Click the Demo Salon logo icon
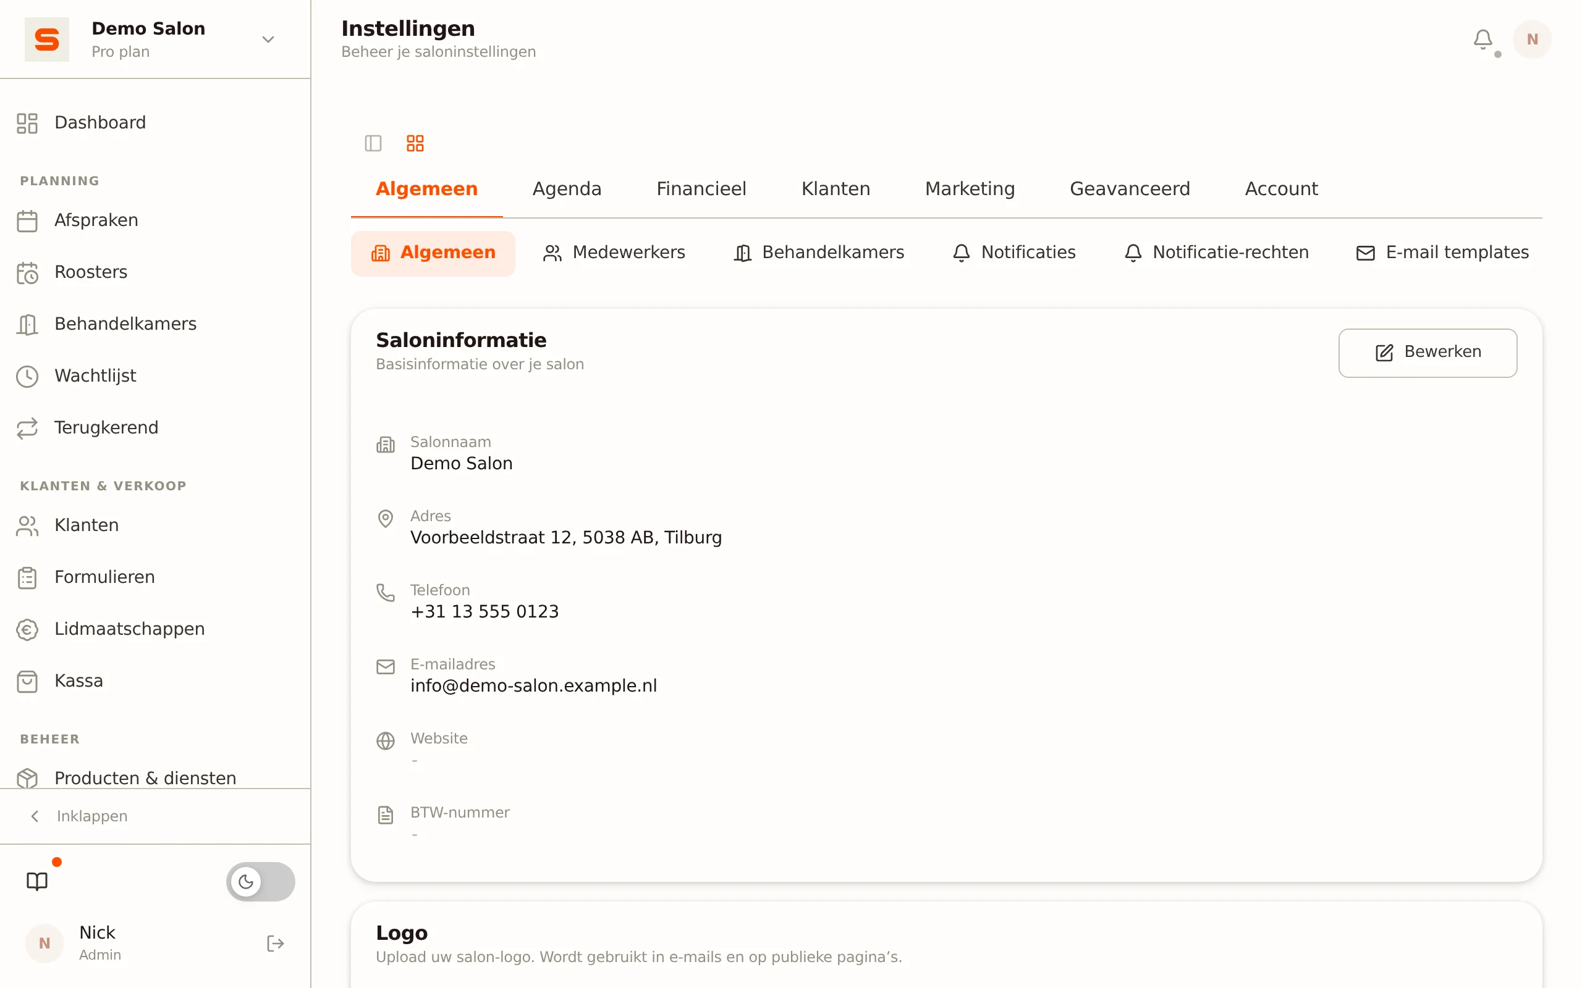Screen dimensions: 1582x988 click(x=47, y=39)
